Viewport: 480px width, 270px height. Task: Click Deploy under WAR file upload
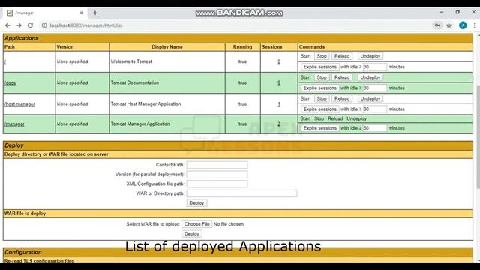pos(192,234)
